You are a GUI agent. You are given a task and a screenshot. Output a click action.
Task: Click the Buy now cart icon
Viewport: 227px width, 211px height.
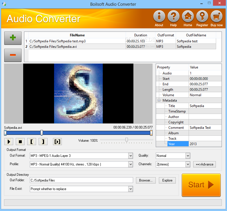click(216, 16)
